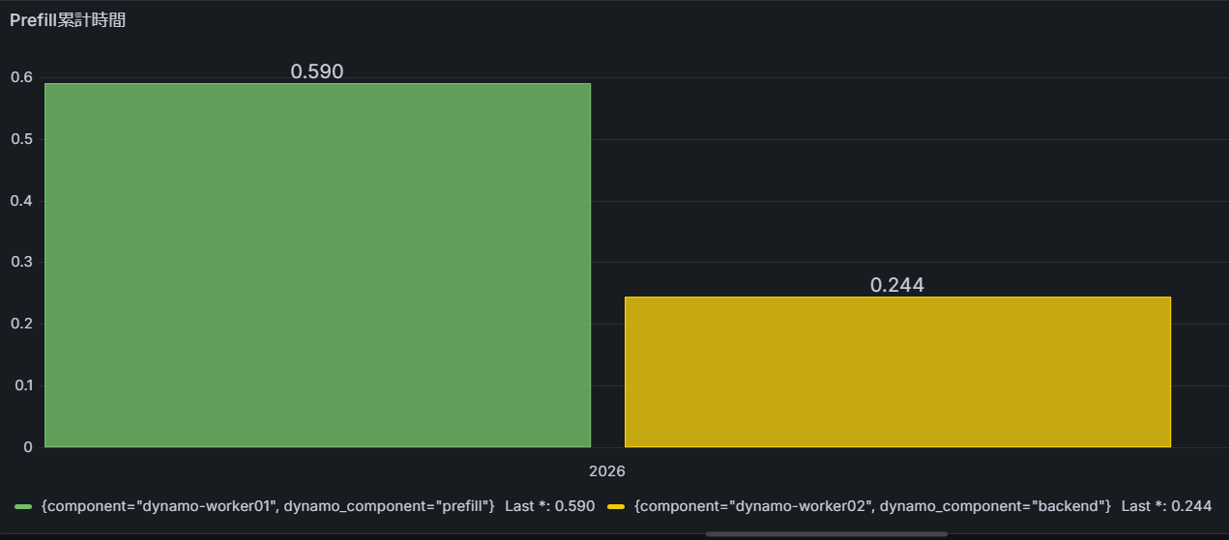
Task: Select the yellow backend bar
Action: click(x=897, y=372)
